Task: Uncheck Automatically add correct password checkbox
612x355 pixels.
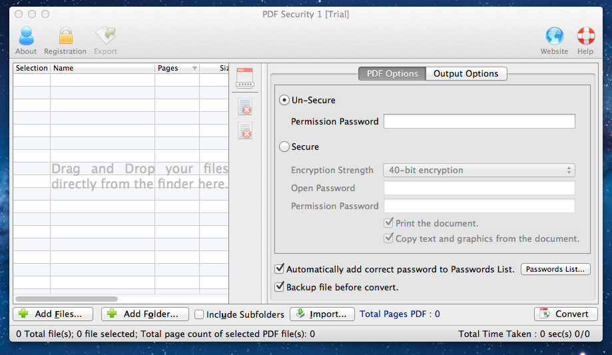Action: (x=280, y=268)
